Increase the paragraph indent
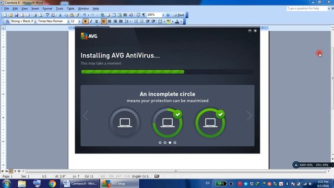The image size is (334, 188). pos(153,21)
